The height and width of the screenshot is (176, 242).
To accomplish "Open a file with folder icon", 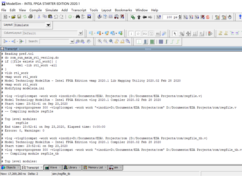I will click(x=13, y=17).
